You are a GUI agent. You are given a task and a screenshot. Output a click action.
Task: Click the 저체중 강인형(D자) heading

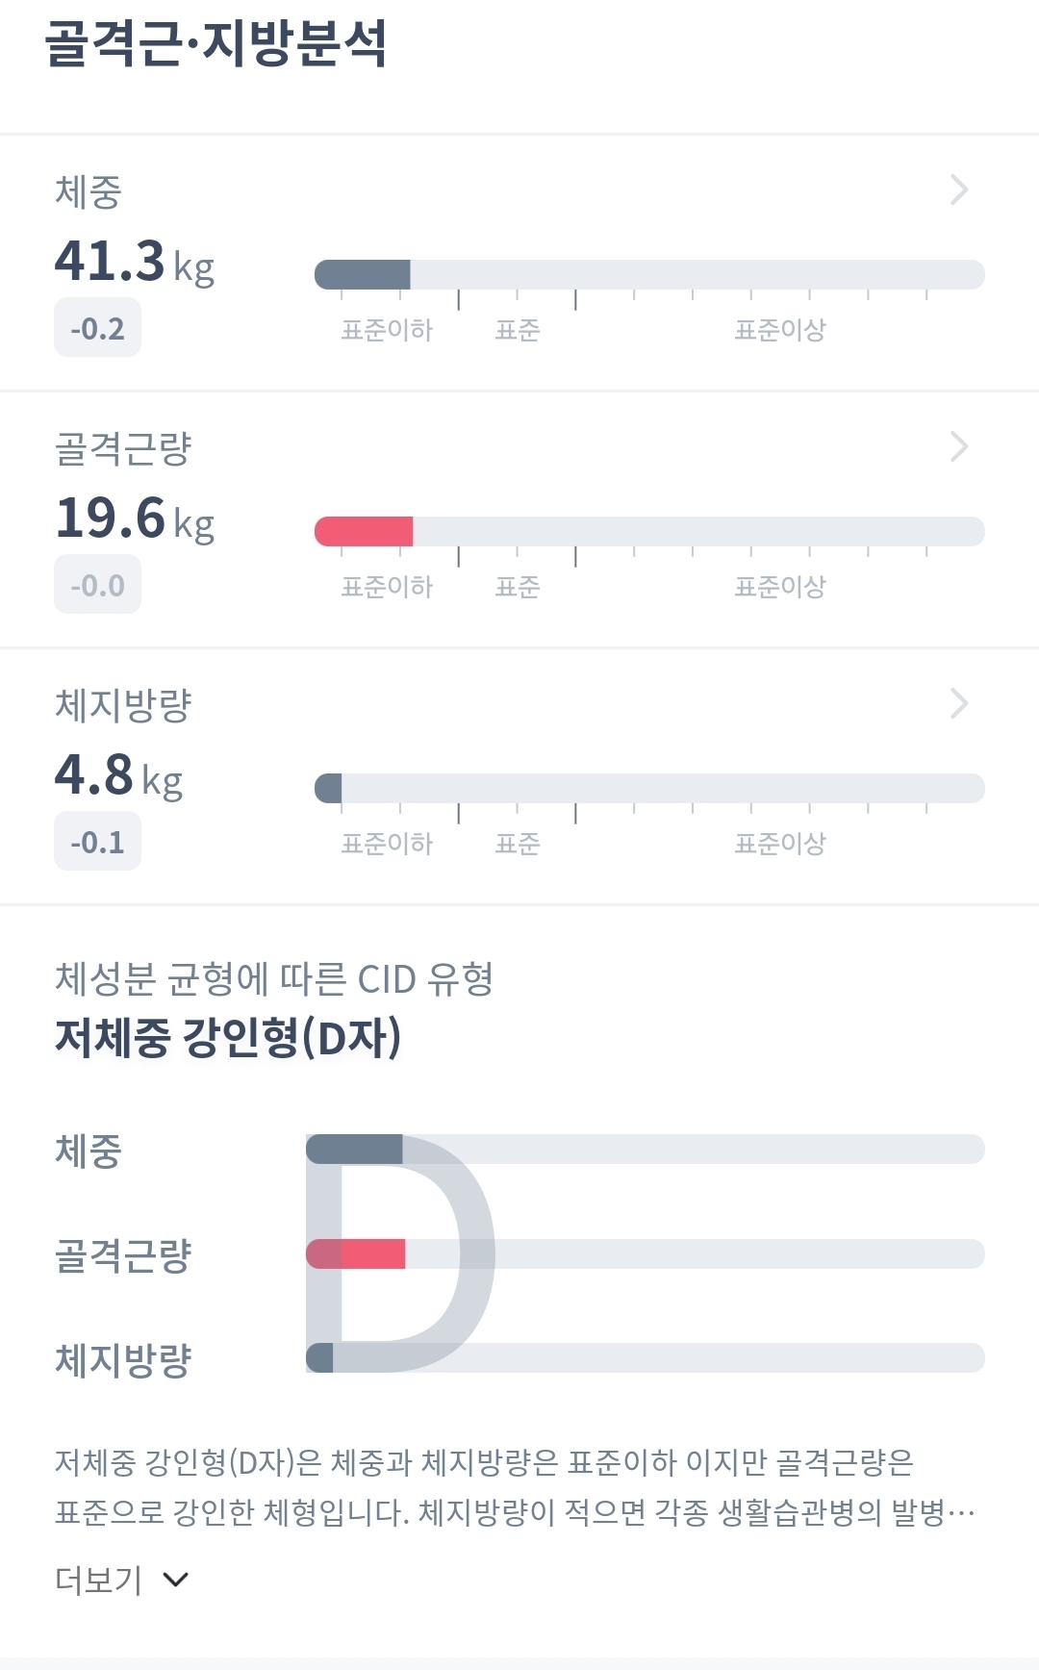(228, 1037)
